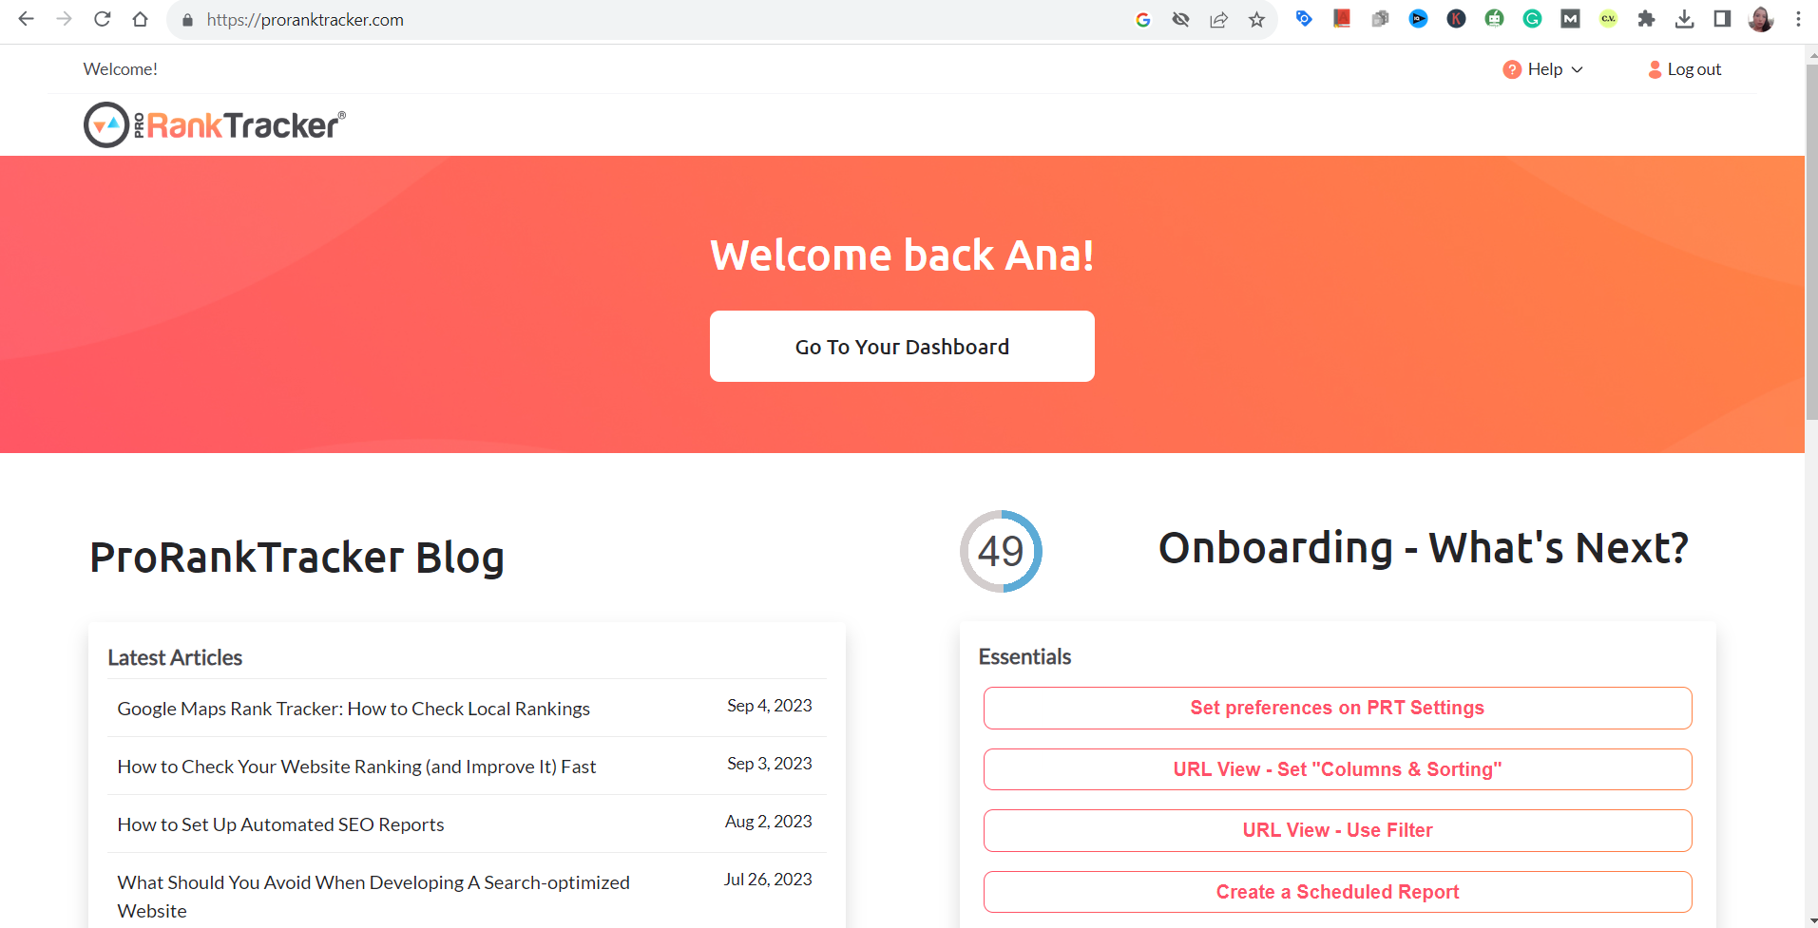Click URL View - Set Columns & Sorting

(1337, 769)
